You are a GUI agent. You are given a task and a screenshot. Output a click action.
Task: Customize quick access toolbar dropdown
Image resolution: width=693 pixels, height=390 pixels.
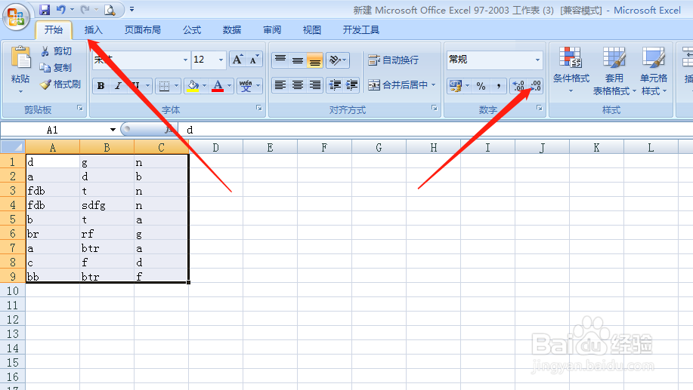131,9
